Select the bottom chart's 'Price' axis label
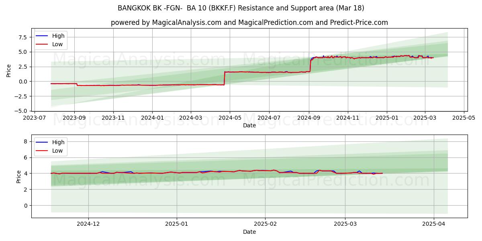The height and width of the screenshot is (241, 482). pyautogui.click(x=19, y=177)
